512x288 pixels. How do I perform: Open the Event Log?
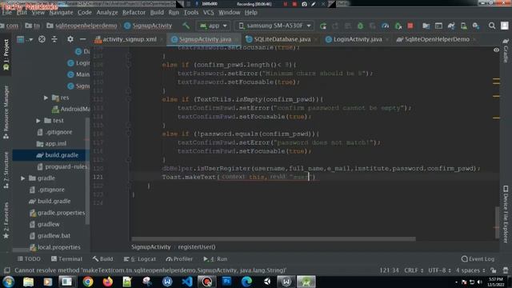click(478, 258)
